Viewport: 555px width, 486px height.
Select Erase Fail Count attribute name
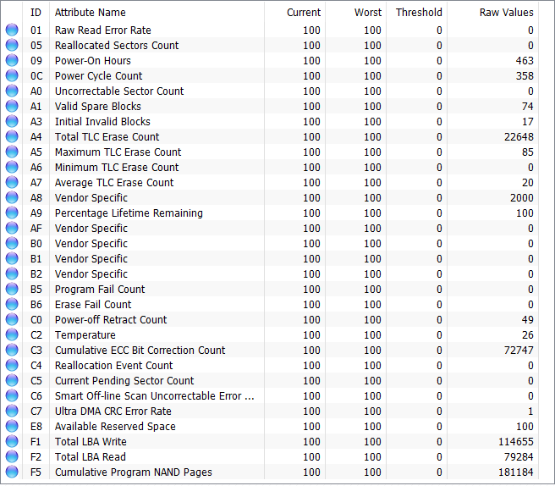coord(93,304)
